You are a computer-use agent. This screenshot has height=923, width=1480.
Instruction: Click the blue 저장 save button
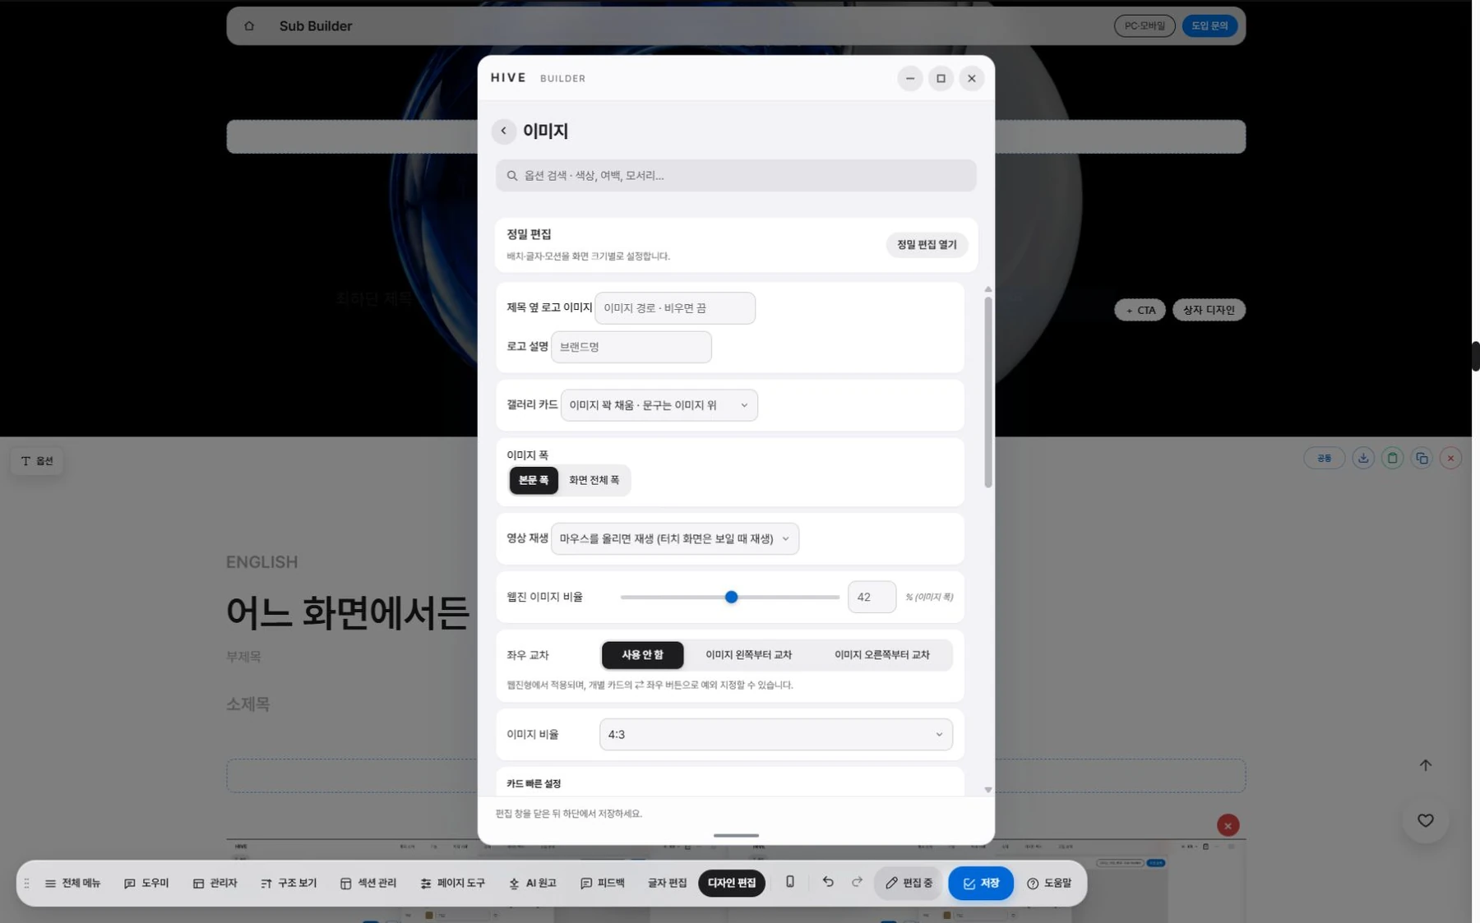point(981,884)
